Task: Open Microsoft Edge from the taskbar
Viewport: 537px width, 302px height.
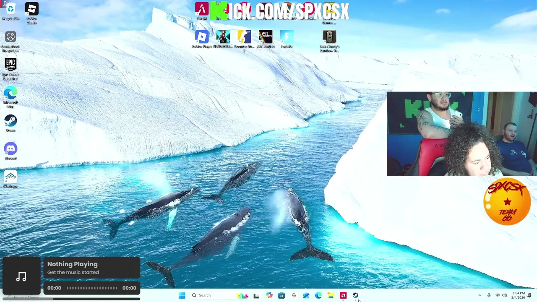Action: tap(318, 295)
